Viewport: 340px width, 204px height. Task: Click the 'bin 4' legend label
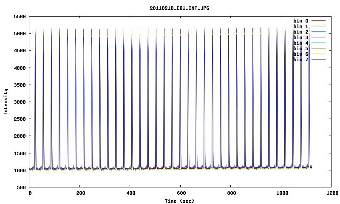coord(301,43)
